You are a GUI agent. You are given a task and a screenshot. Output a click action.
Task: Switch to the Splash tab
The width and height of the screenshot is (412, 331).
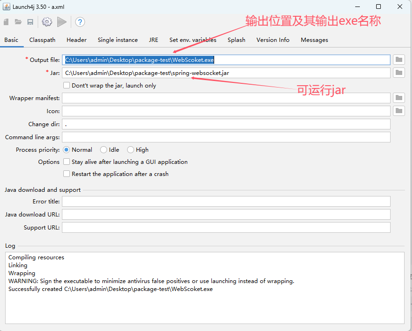point(236,40)
